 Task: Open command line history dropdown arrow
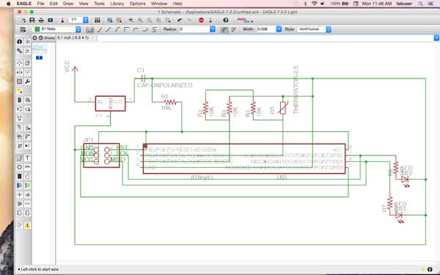point(436,38)
